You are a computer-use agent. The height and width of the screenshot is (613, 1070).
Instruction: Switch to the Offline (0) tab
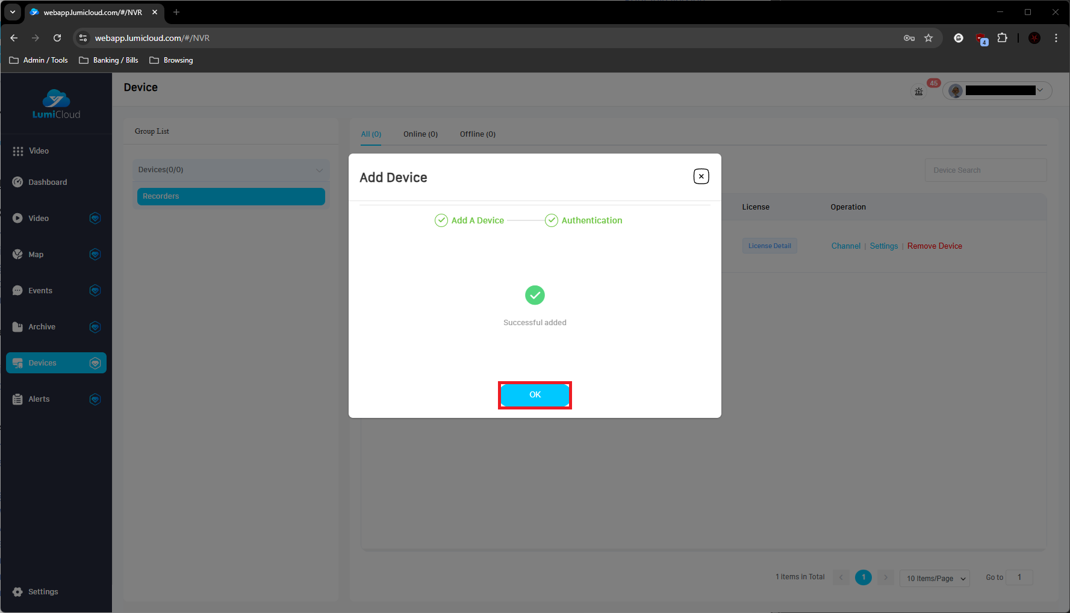click(x=477, y=134)
